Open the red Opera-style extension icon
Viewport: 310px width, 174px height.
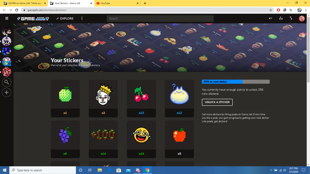pos(278,10)
